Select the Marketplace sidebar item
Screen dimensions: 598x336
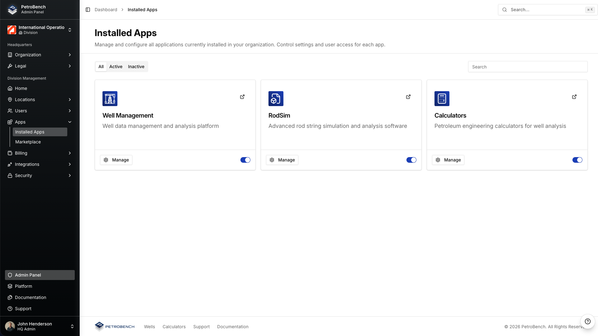coord(28,142)
